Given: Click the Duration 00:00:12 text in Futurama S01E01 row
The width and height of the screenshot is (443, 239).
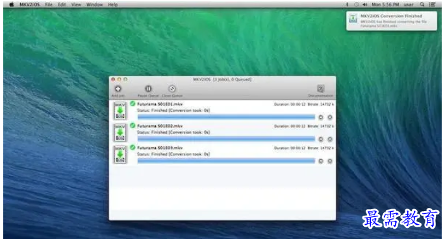Looking at the screenshot, I should coord(290,104).
